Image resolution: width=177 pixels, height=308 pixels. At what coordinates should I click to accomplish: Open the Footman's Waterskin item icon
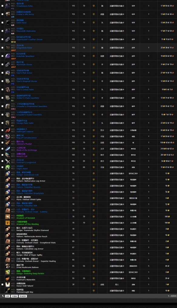pos(8,278)
